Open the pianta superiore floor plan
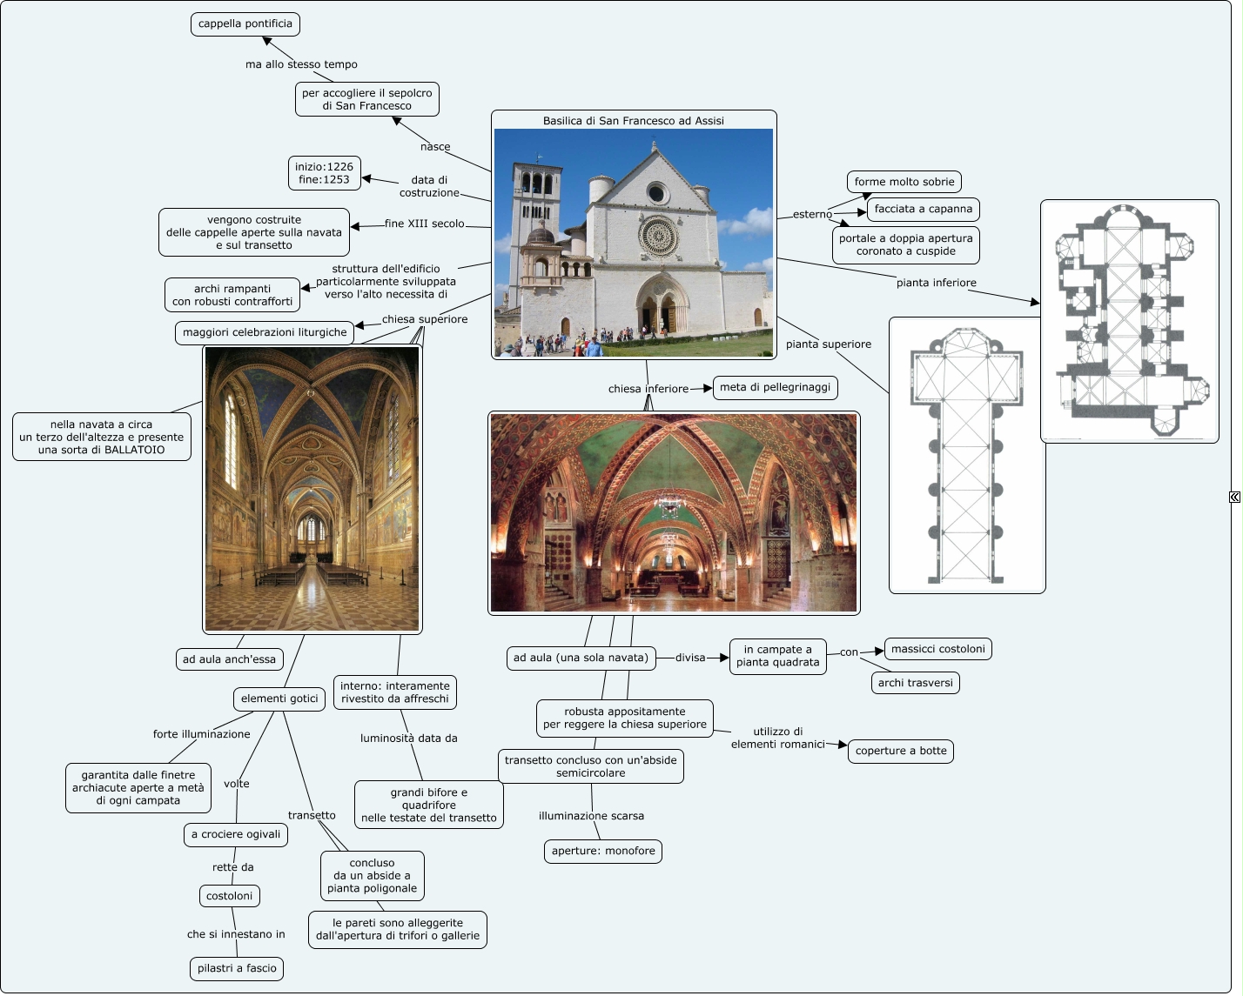Image resolution: width=1243 pixels, height=996 pixels. (967, 456)
